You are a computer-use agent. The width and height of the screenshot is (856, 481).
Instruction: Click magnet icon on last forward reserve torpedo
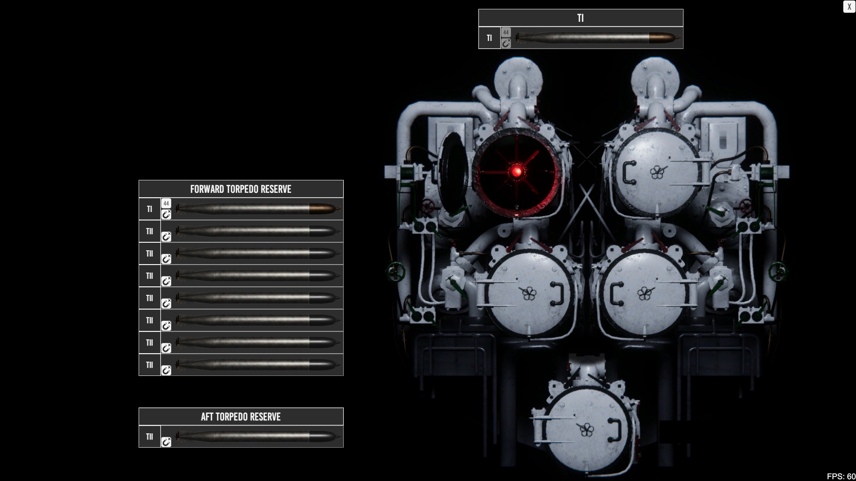tap(166, 370)
